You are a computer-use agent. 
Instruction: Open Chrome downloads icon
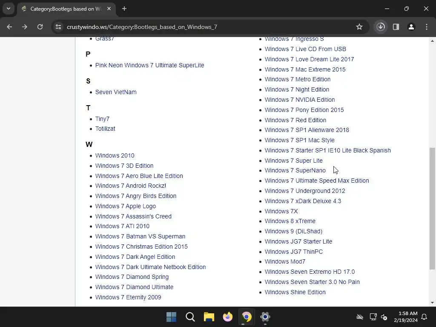pos(381,27)
